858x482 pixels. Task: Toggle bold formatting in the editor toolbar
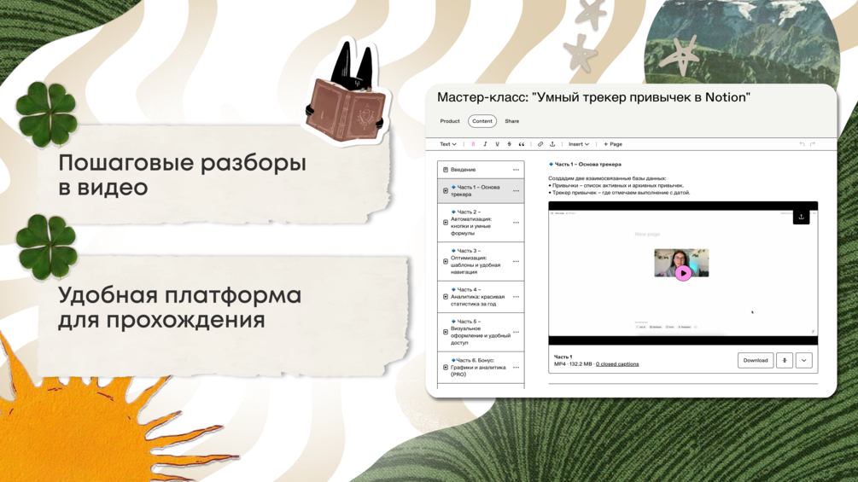(473, 144)
